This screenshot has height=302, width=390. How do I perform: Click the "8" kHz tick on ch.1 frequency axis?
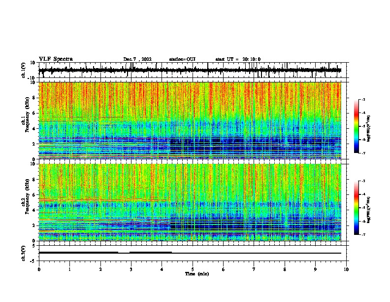34,98
